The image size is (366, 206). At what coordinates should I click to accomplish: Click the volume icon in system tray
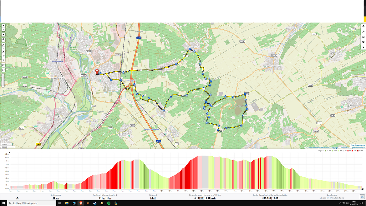coord(347,203)
